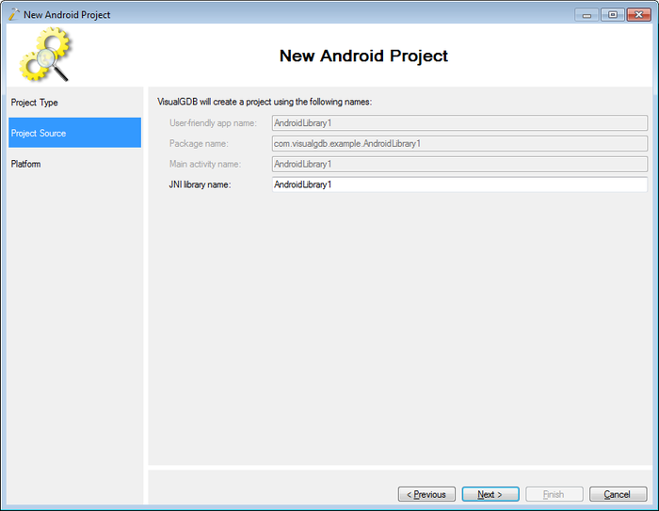Click the Main activity name field
Image resolution: width=659 pixels, height=511 pixels.
point(459,164)
